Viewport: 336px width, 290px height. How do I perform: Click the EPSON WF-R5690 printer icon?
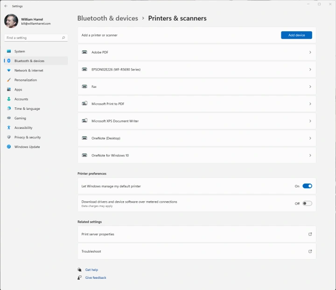coord(84,70)
